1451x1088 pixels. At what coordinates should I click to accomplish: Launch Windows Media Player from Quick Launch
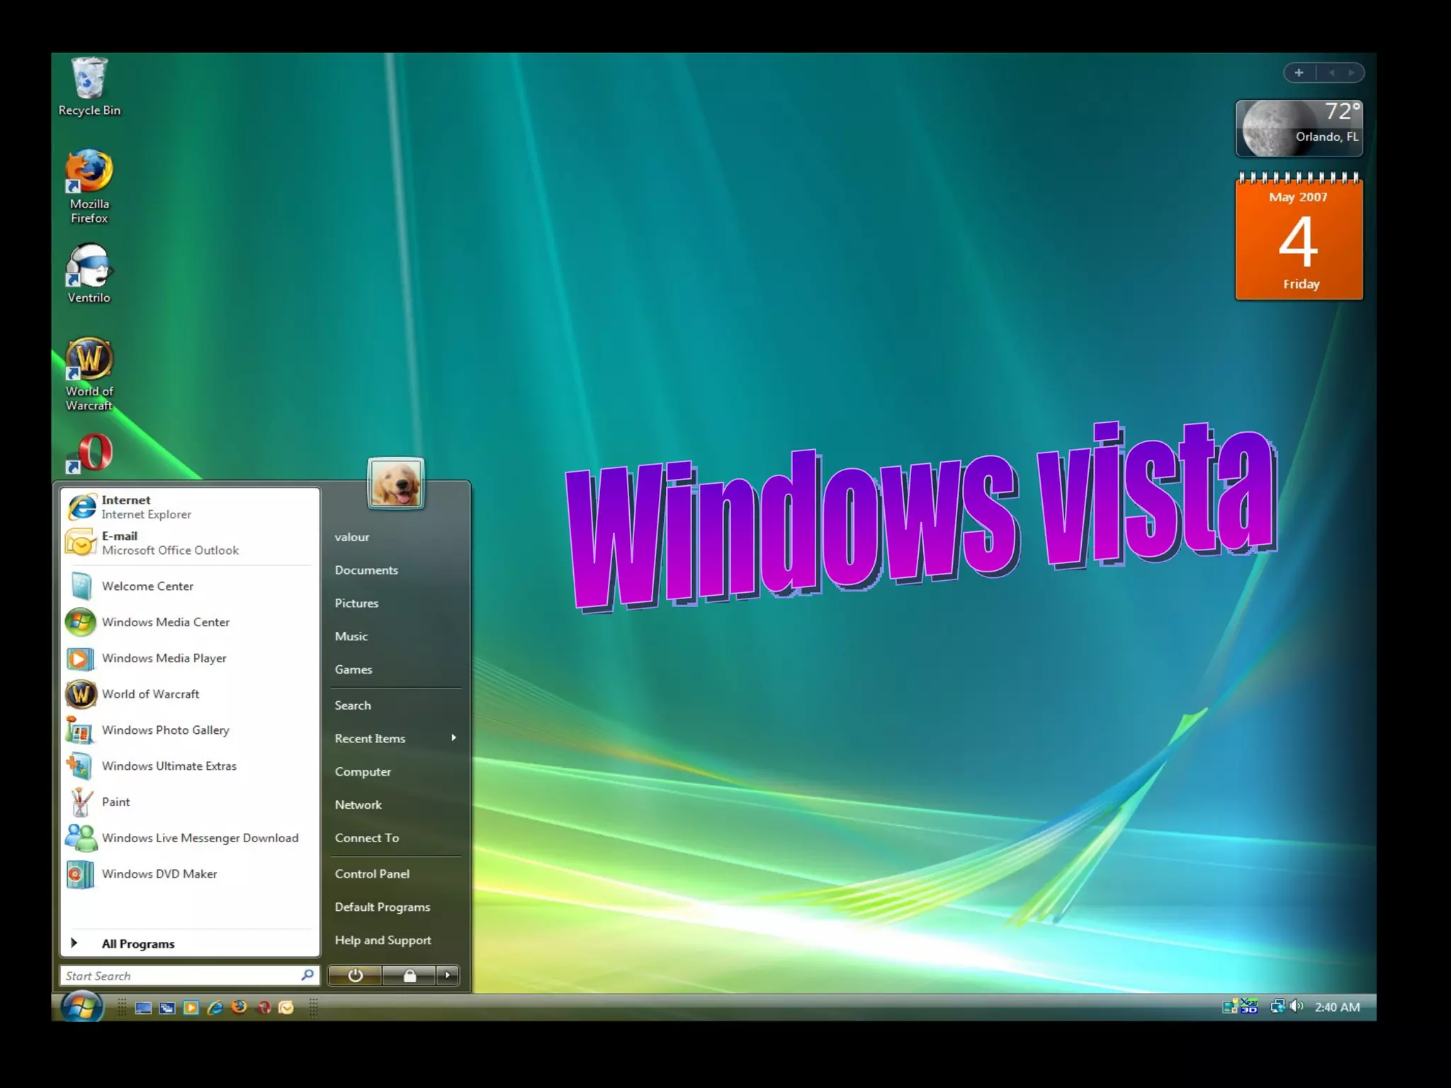click(x=191, y=1007)
